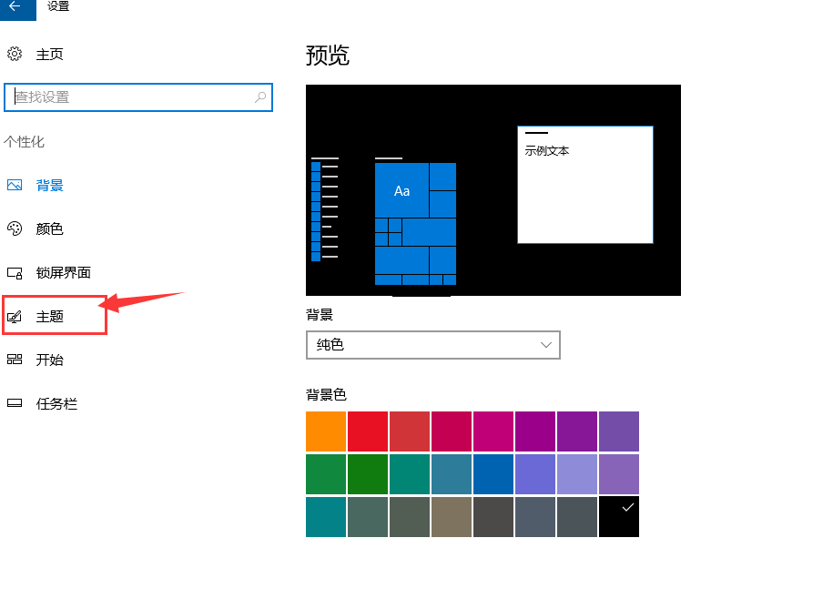This screenshot has width=833, height=609.
Task: Deselect the checked black color swatch
Action: point(619,516)
